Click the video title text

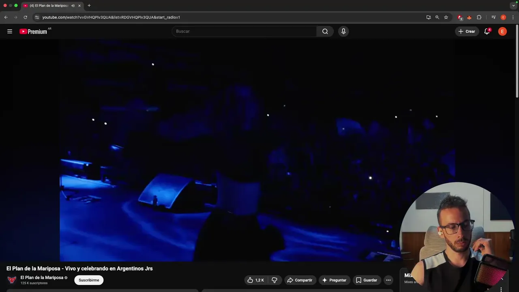tap(79, 268)
